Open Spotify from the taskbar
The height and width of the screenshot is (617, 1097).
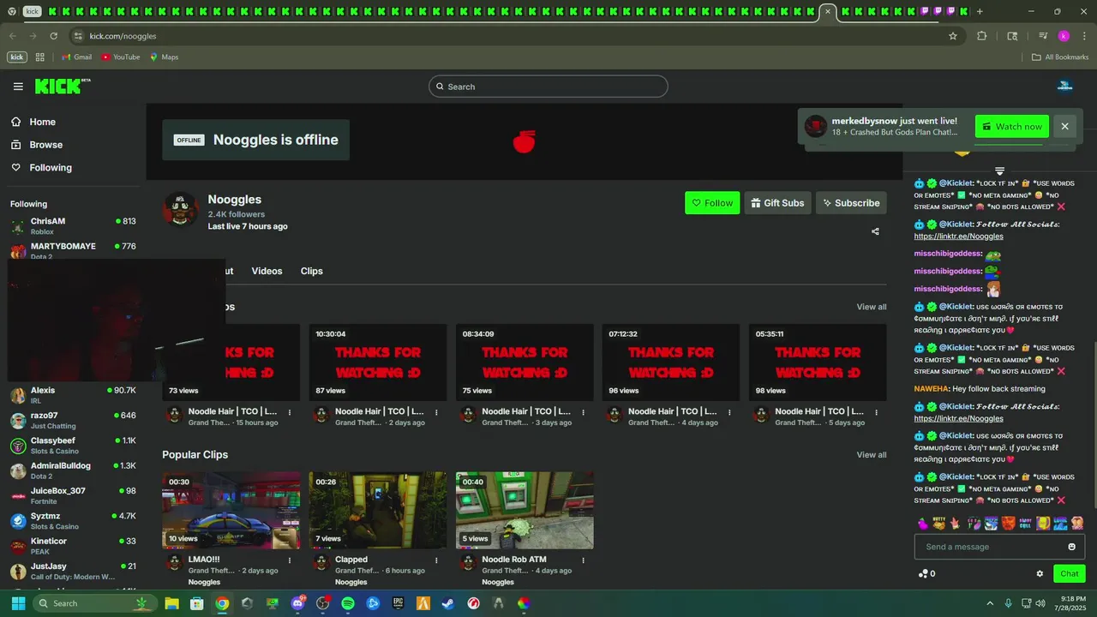347,603
